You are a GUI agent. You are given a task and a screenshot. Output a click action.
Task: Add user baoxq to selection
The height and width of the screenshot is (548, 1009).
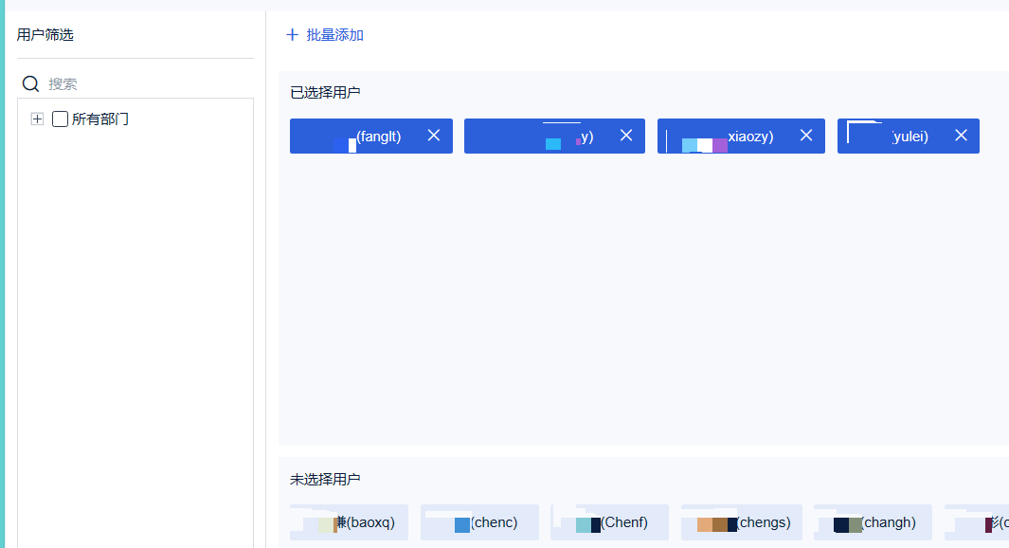coord(349,522)
